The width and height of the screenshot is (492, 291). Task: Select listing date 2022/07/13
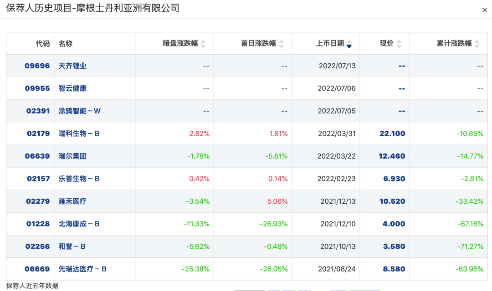337,66
